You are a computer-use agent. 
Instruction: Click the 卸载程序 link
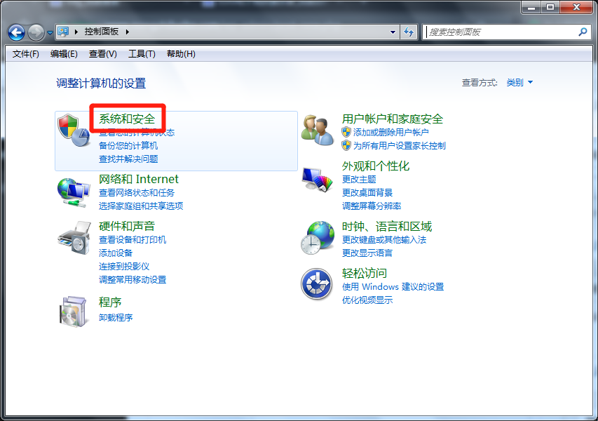click(x=116, y=318)
